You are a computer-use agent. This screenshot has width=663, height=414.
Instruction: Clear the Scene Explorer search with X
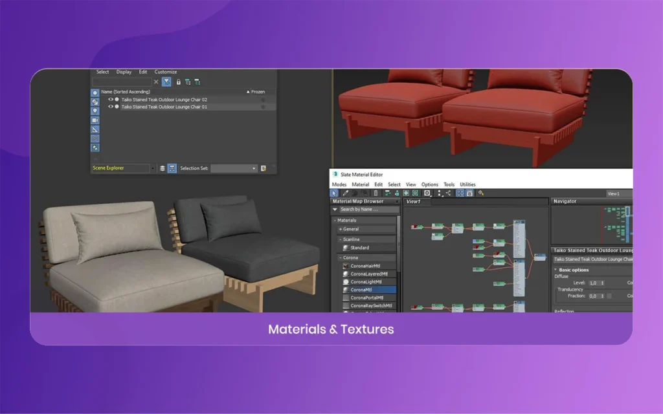click(x=156, y=82)
